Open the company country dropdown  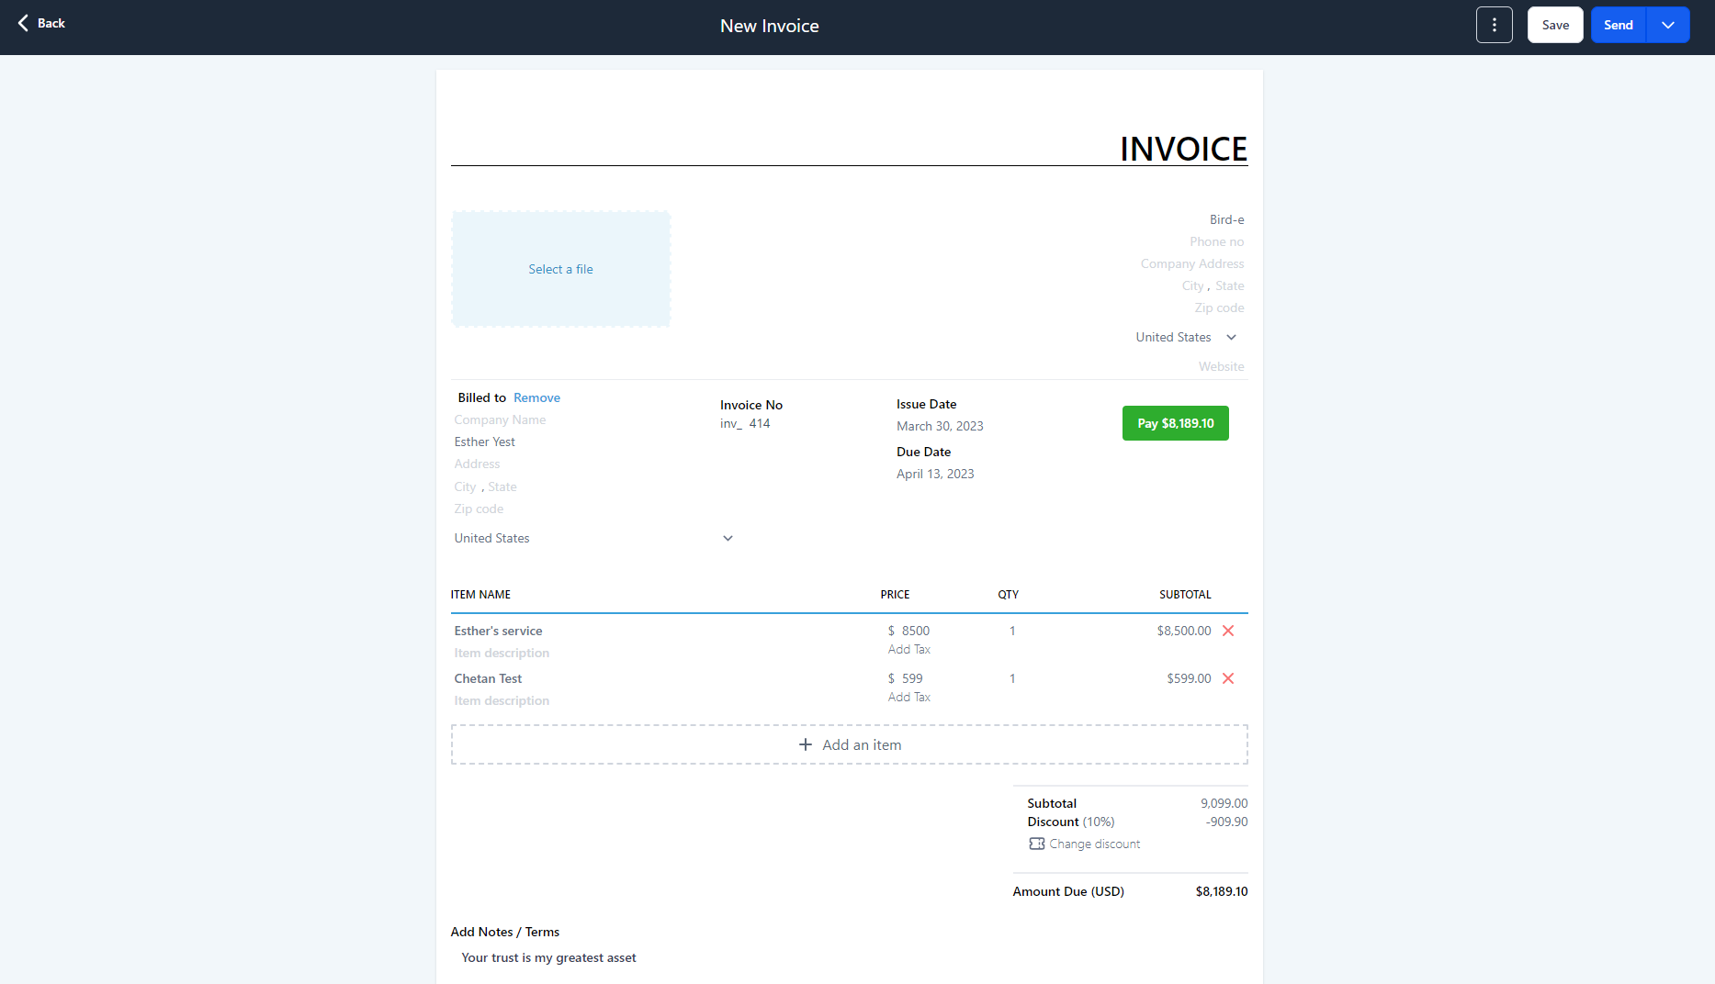click(x=1231, y=337)
